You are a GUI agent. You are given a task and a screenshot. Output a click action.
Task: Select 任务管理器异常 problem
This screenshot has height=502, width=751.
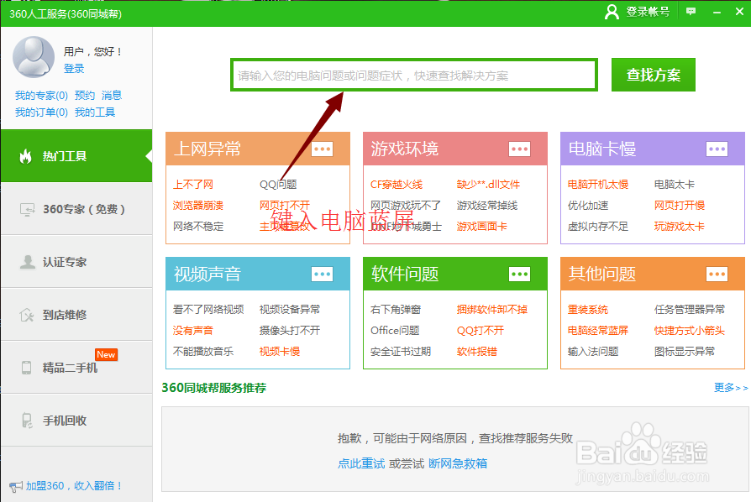tap(690, 309)
